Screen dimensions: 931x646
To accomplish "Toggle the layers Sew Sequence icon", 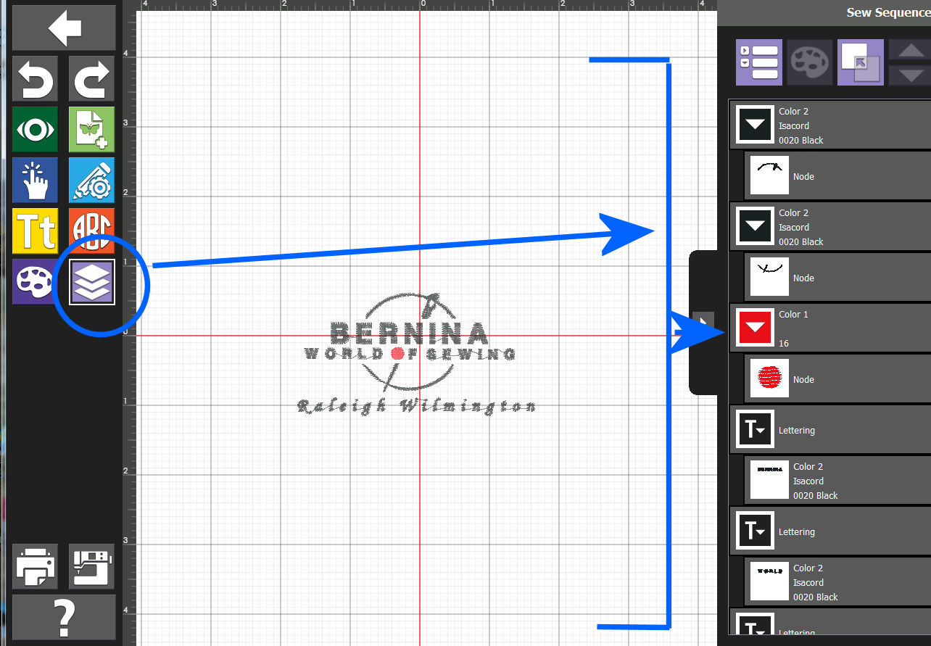I will (x=91, y=281).
